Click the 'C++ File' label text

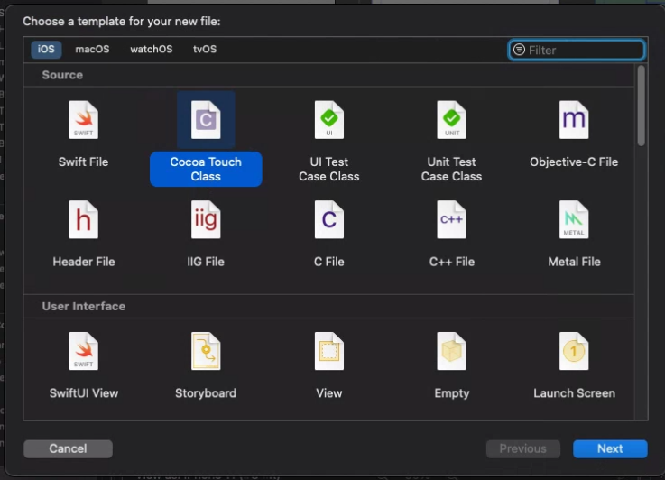point(452,262)
